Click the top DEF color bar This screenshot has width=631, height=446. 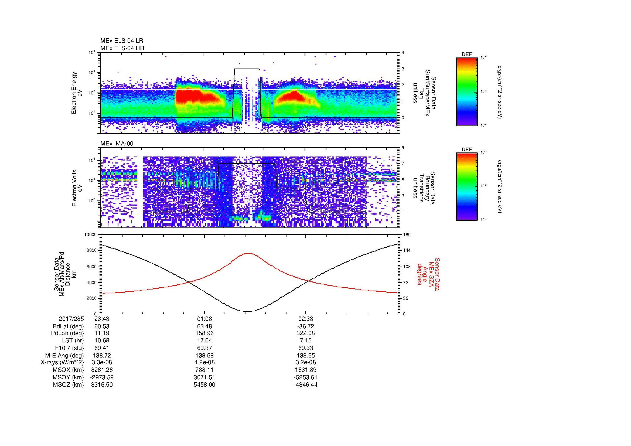(x=466, y=91)
